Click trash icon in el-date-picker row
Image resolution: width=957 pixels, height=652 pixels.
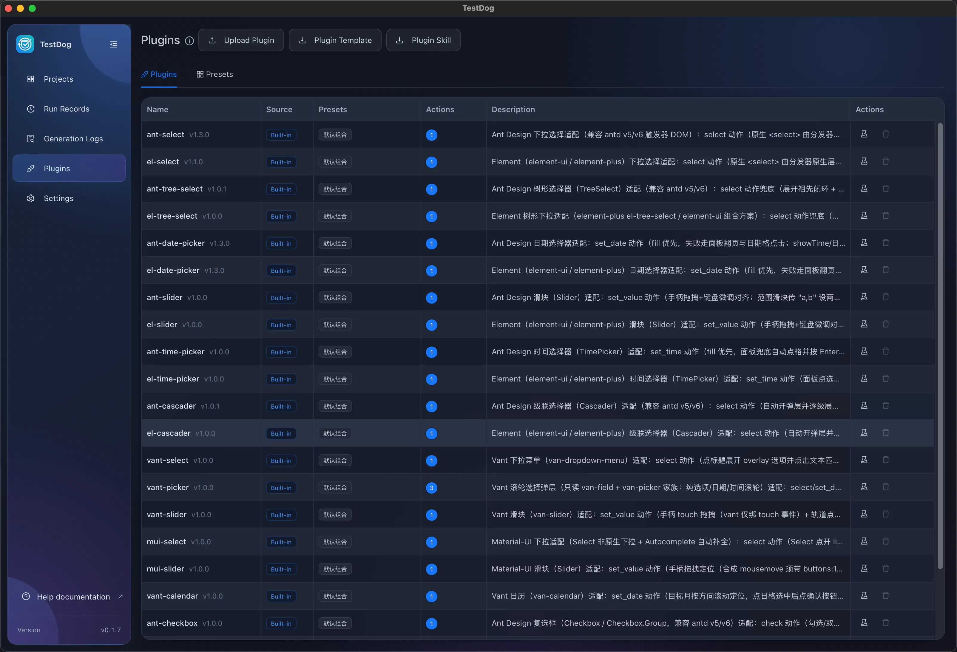point(885,270)
